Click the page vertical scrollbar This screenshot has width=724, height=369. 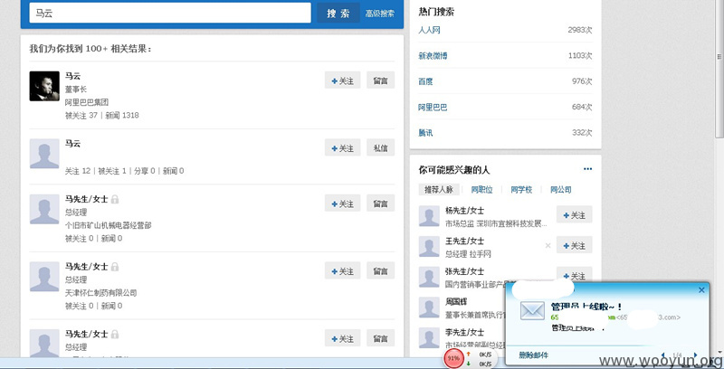719,69
